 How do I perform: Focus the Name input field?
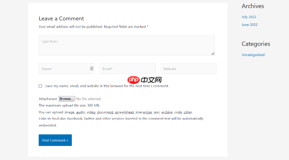point(67,68)
